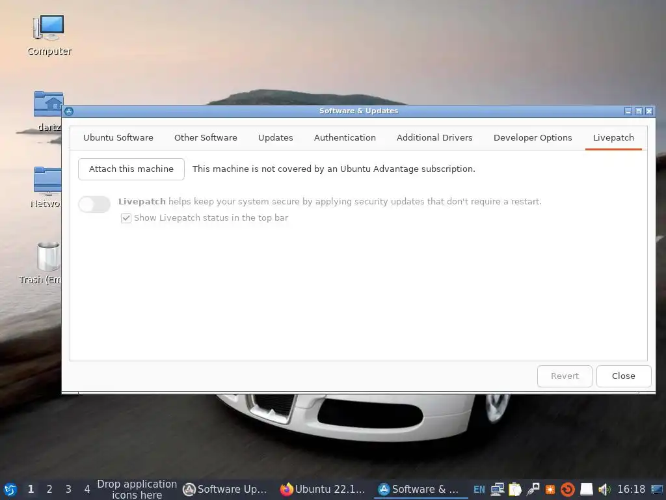Open the network connections tray icon
666x500 pixels.
498,490
